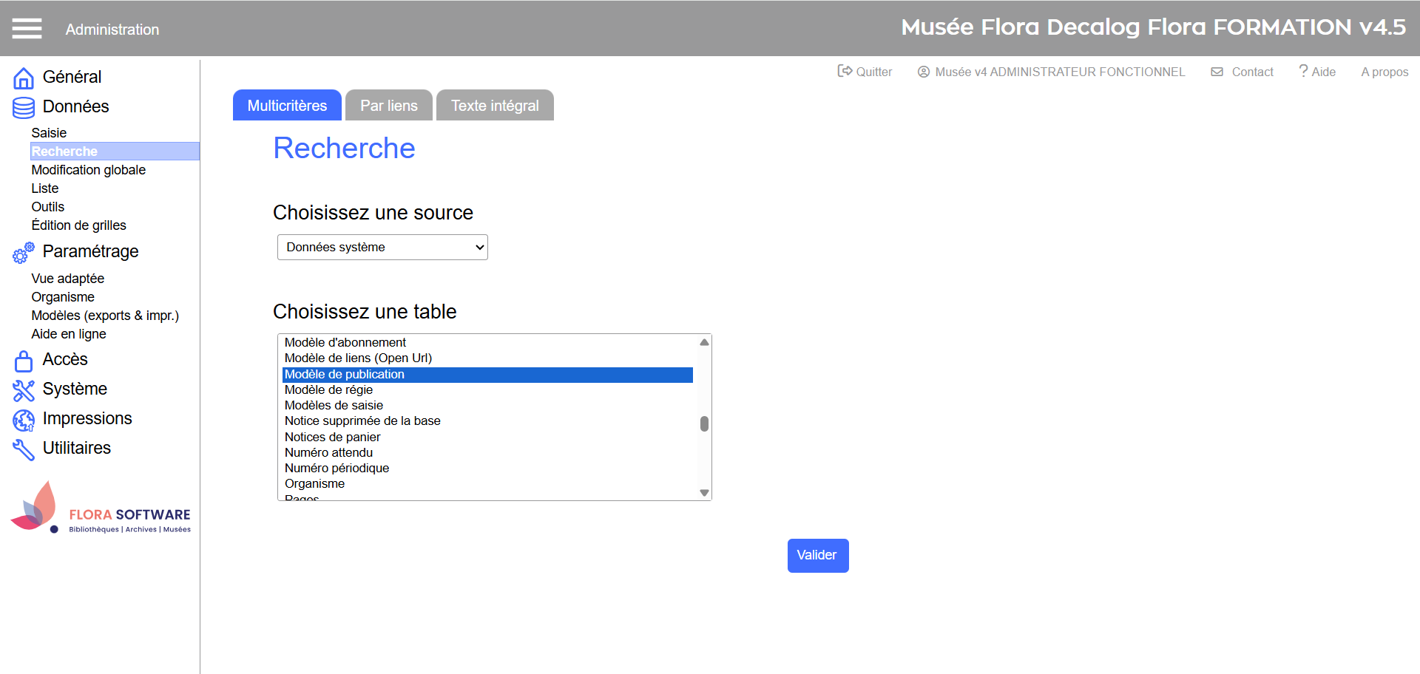Open Modification globale in sidebar

89,170
